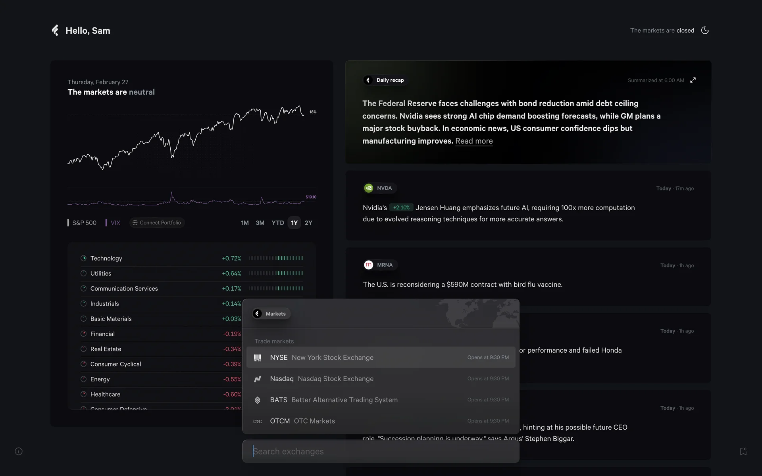Expand the Daily recap card

click(693, 80)
